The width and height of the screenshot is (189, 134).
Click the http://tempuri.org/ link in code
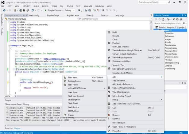(55, 59)
